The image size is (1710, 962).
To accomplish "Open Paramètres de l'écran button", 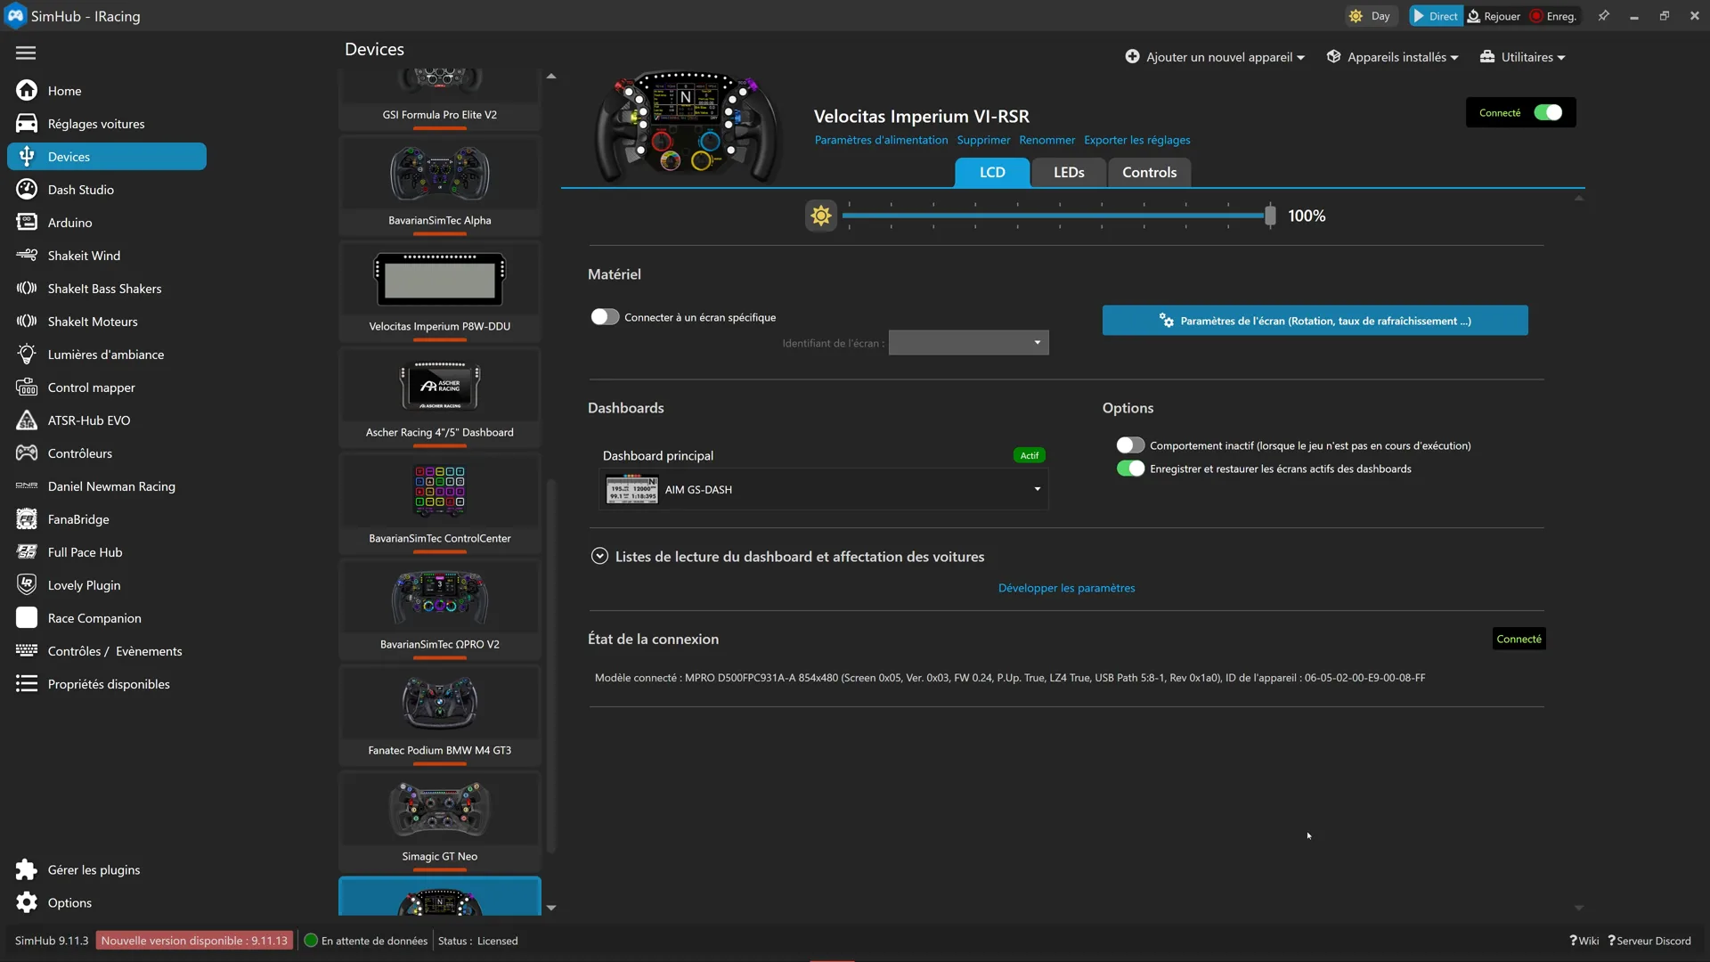I will (x=1315, y=321).
